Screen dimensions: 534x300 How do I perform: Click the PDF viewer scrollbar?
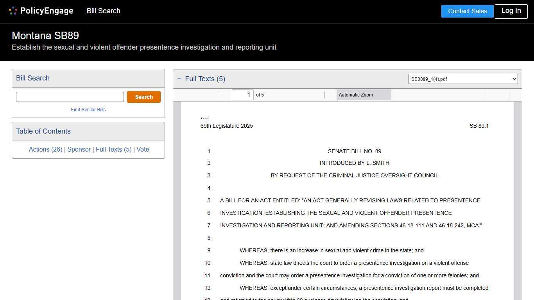(519, 195)
